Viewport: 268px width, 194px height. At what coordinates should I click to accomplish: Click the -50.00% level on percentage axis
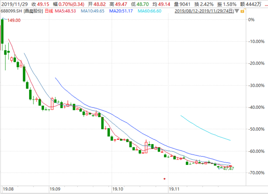pos(256,129)
